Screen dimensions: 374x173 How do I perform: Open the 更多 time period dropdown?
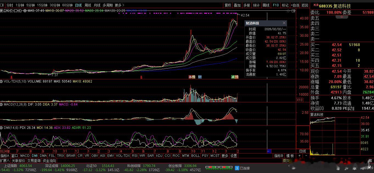pyautogui.click(x=119, y=5)
